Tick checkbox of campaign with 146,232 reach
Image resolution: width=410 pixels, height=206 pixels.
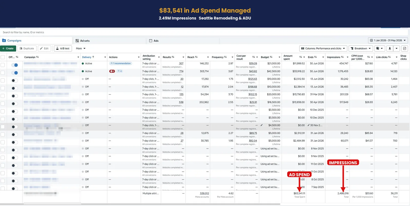pyautogui.click(x=3, y=65)
